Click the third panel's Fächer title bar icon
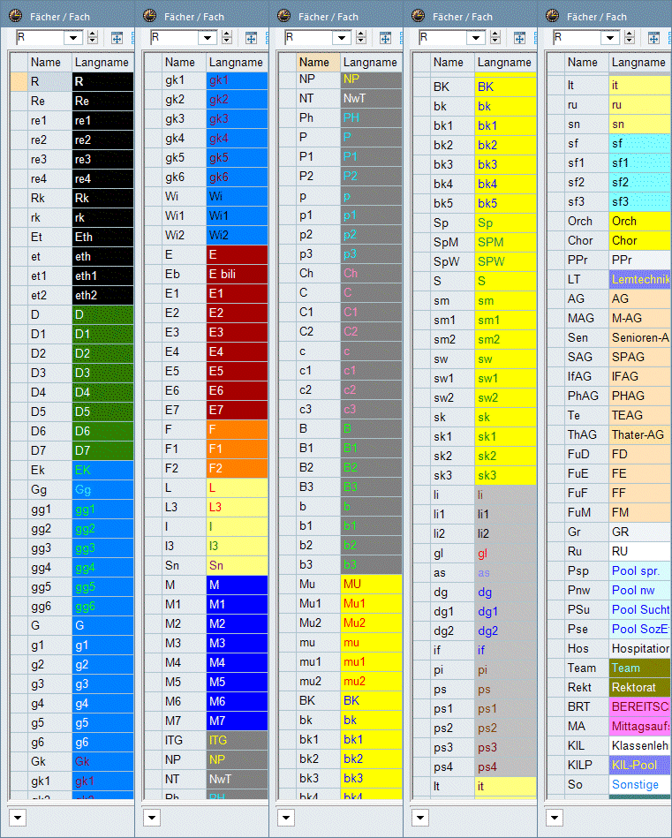This screenshot has height=838, width=672. tap(284, 16)
